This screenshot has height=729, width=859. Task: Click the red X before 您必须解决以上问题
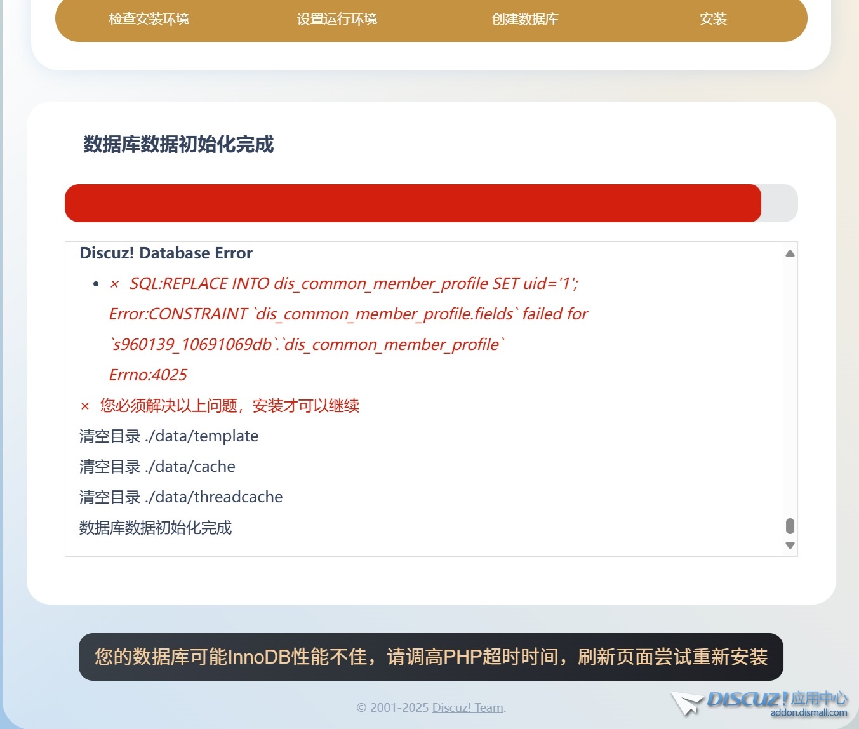coord(85,406)
